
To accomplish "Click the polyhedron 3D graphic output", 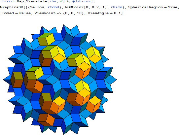I will coord(60,80).
